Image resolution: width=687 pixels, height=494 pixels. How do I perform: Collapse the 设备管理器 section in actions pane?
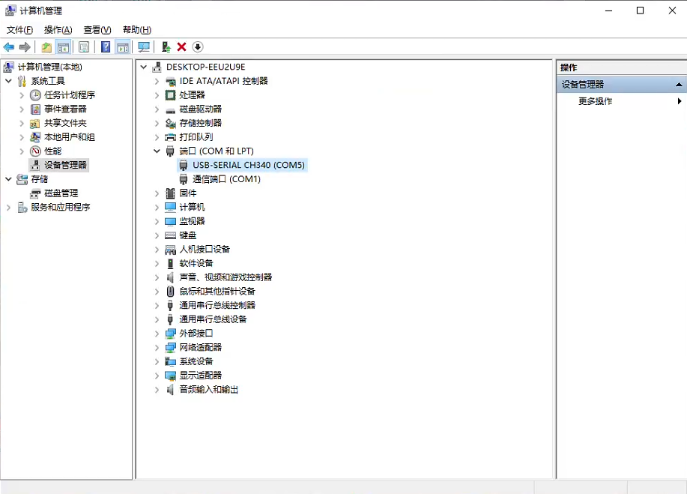(679, 85)
